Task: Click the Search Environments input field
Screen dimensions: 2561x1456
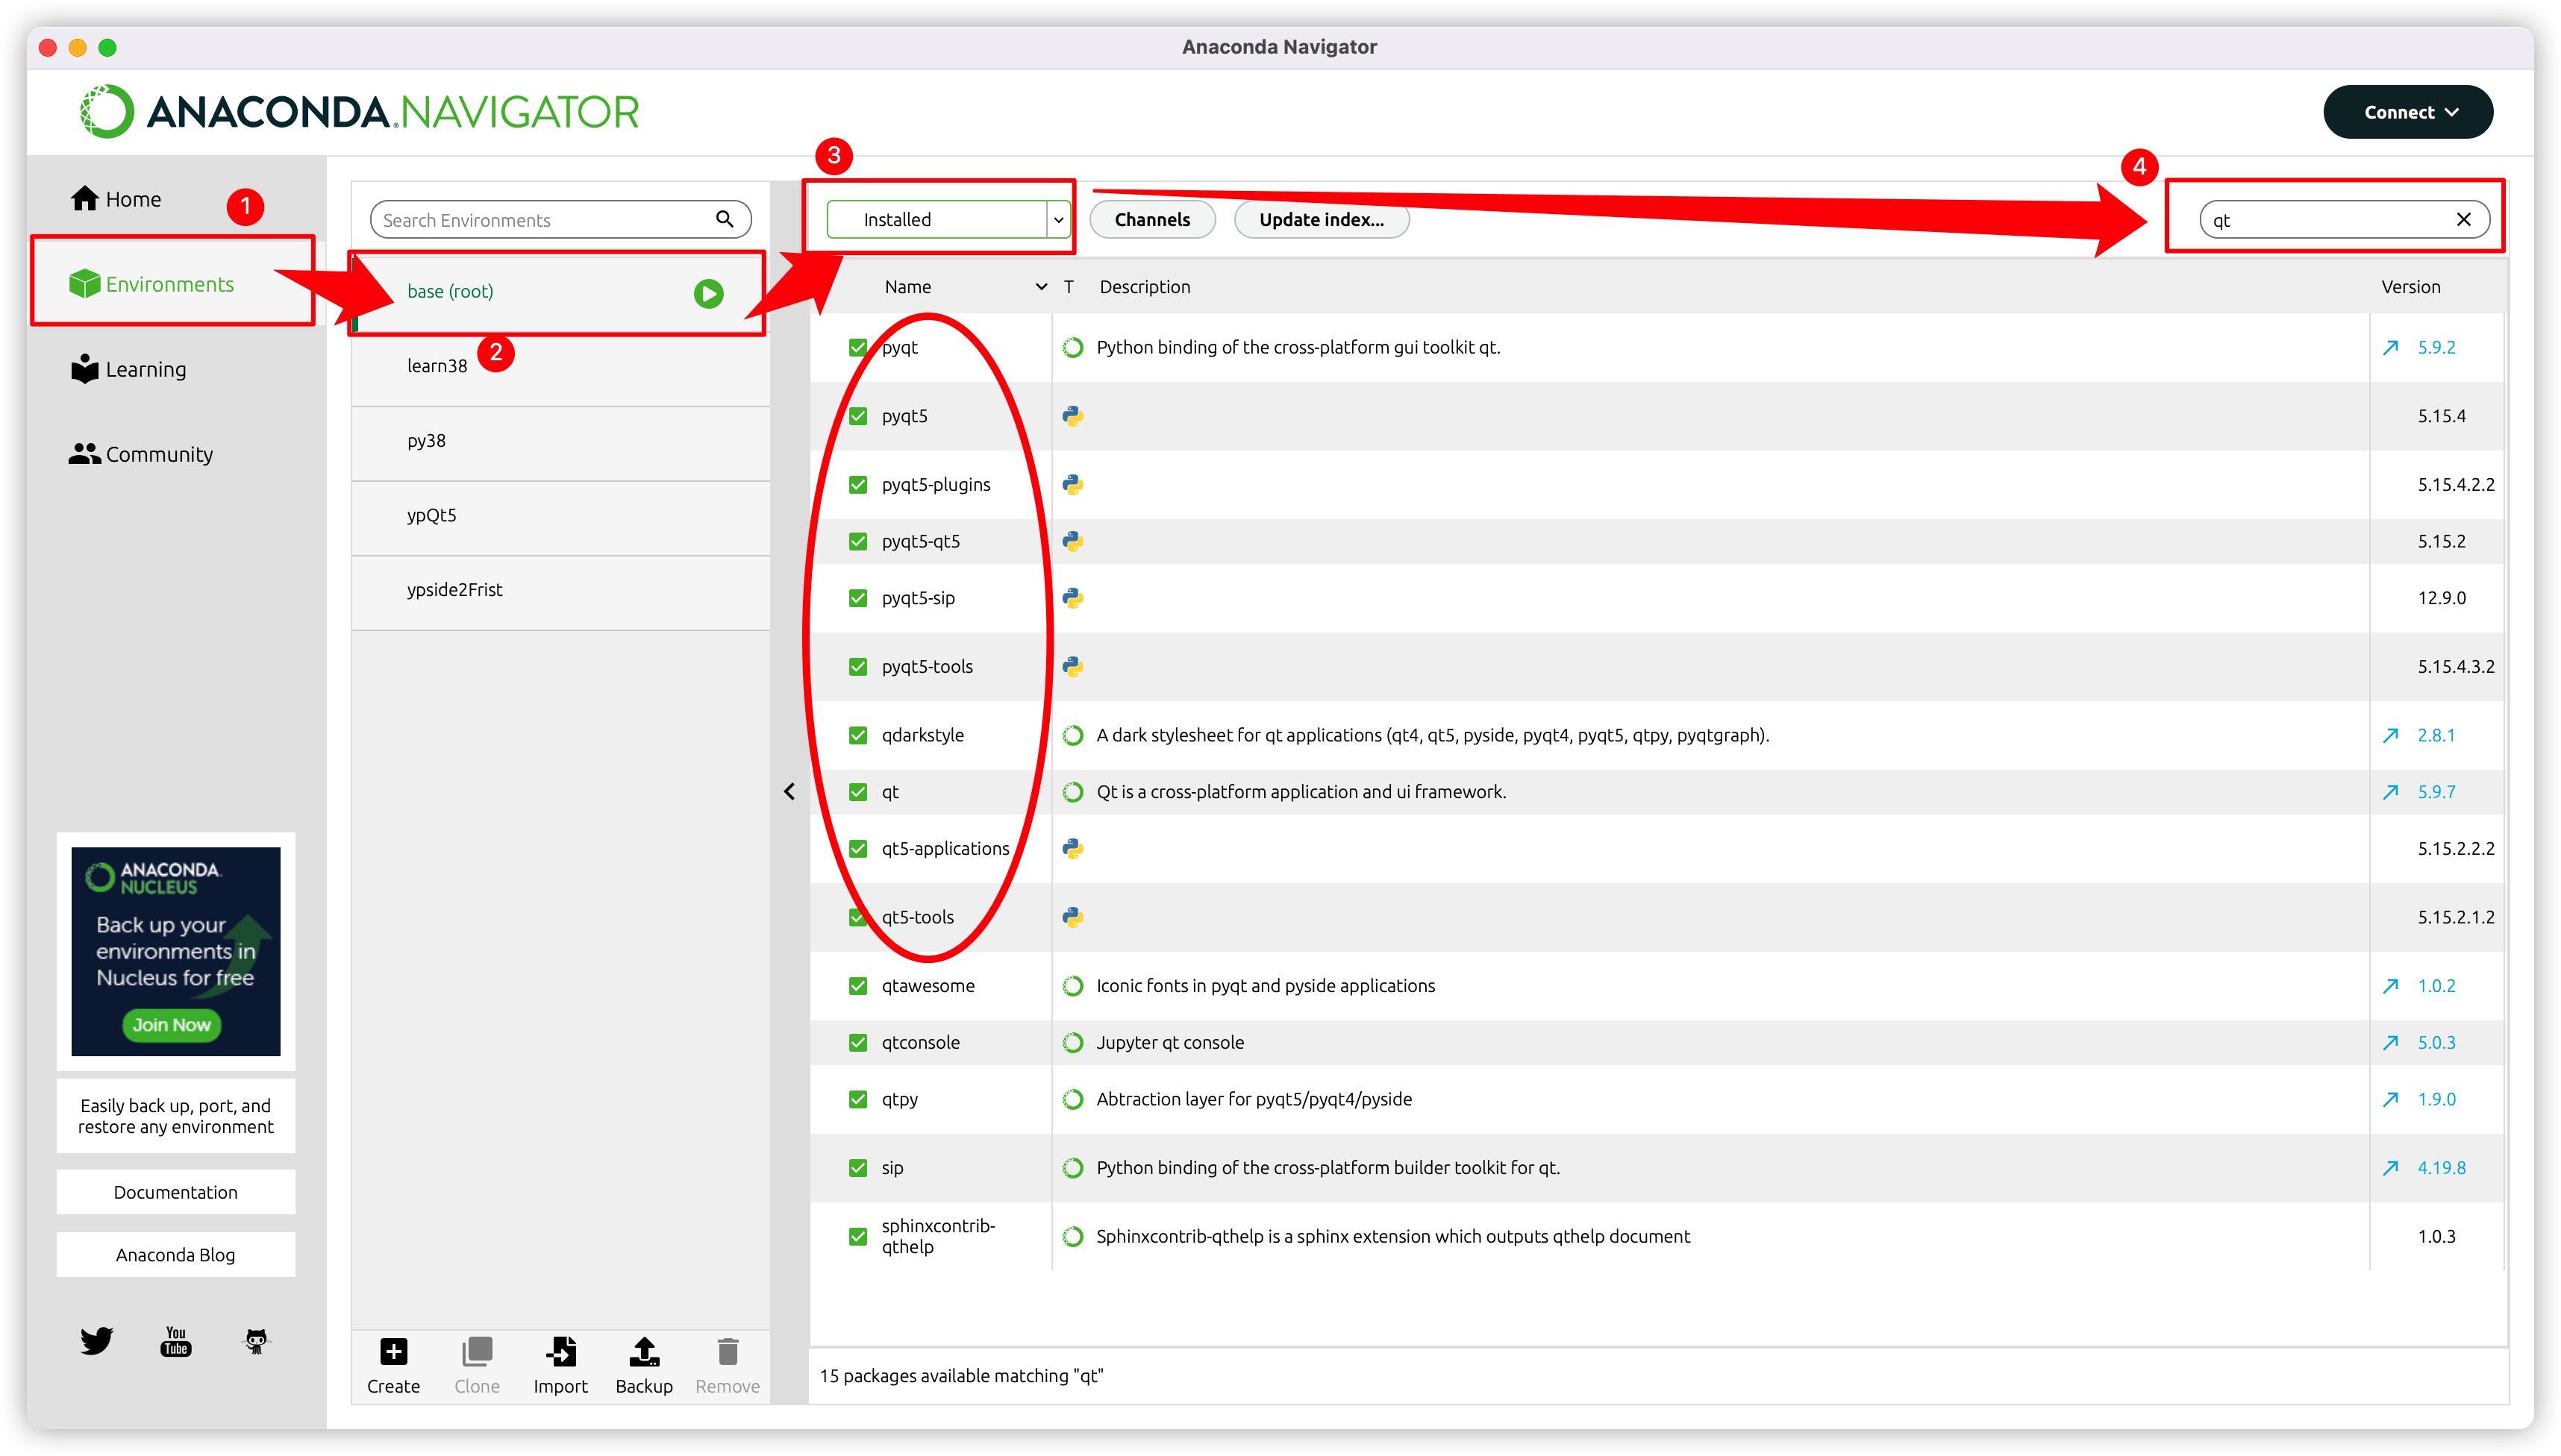Action: click(x=545, y=220)
